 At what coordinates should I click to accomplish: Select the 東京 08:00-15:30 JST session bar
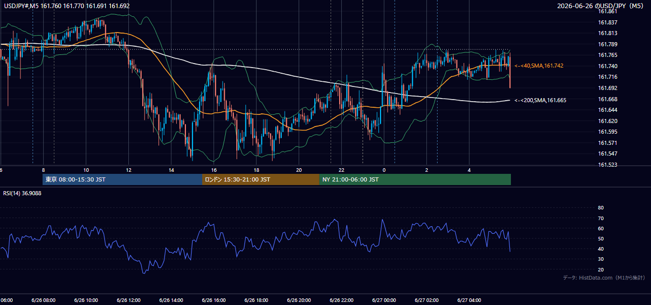coord(123,179)
